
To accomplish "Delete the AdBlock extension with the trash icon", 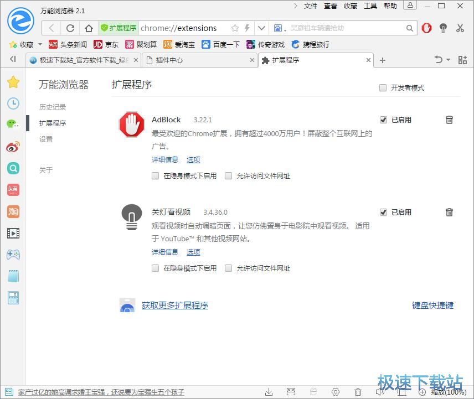I will [x=449, y=120].
